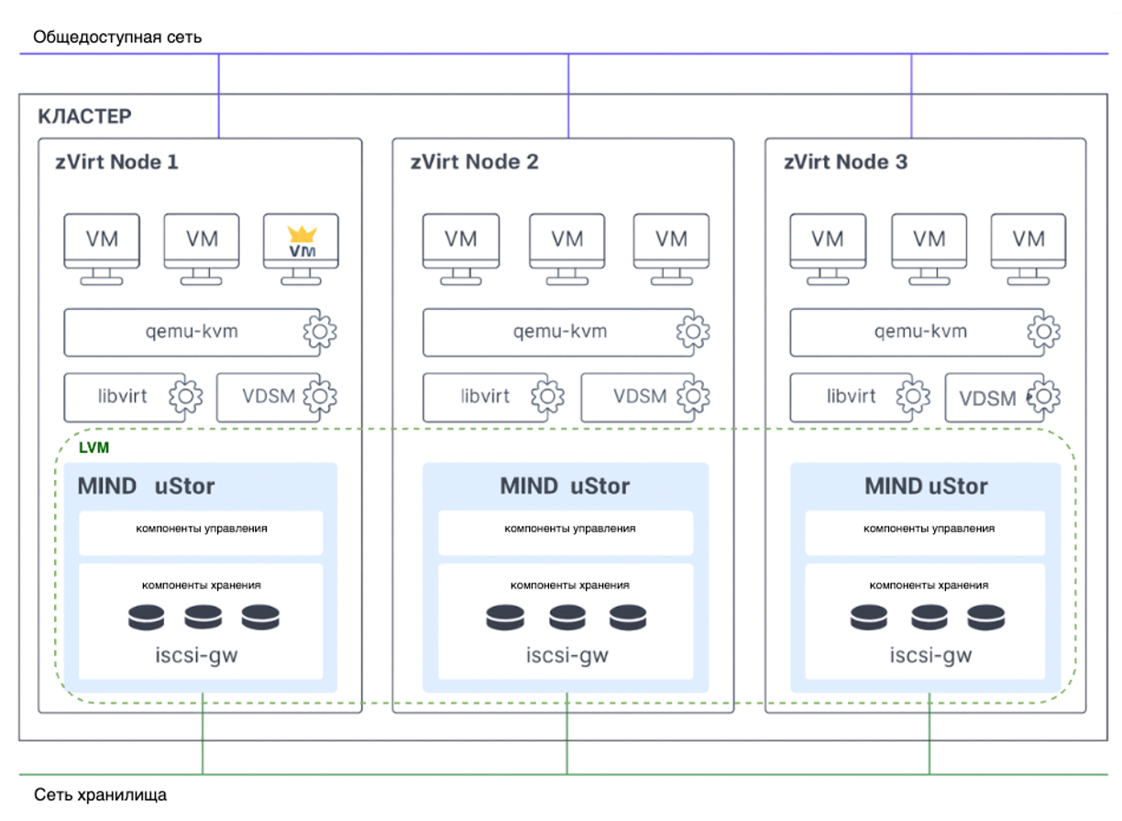
Task: Click the leftmost disk icon in Node 2 storage
Action: tap(505, 618)
